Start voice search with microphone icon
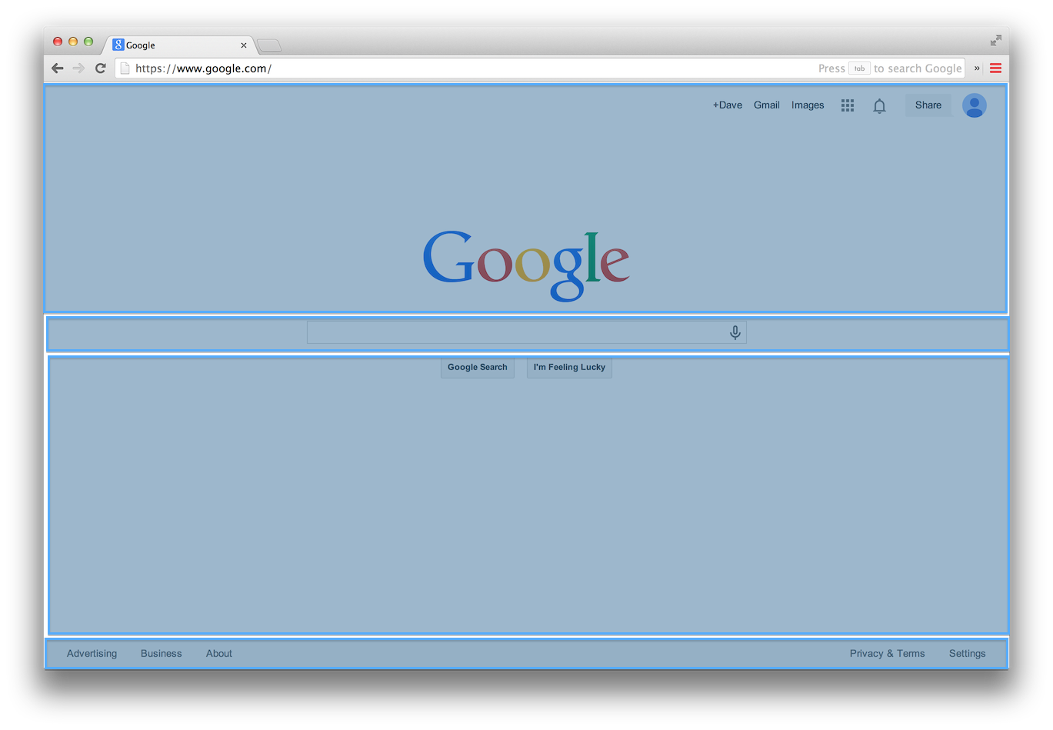This screenshot has height=730, width=1053. pos(735,332)
